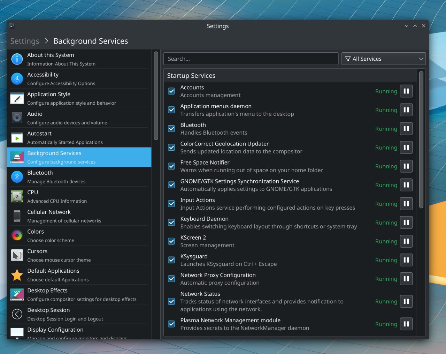Click the Autostart play icon
The image size is (446, 354).
click(x=17, y=138)
